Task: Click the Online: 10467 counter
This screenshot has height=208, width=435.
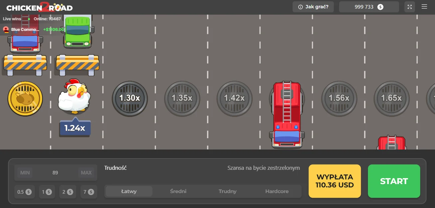Action: tap(47, 19)
